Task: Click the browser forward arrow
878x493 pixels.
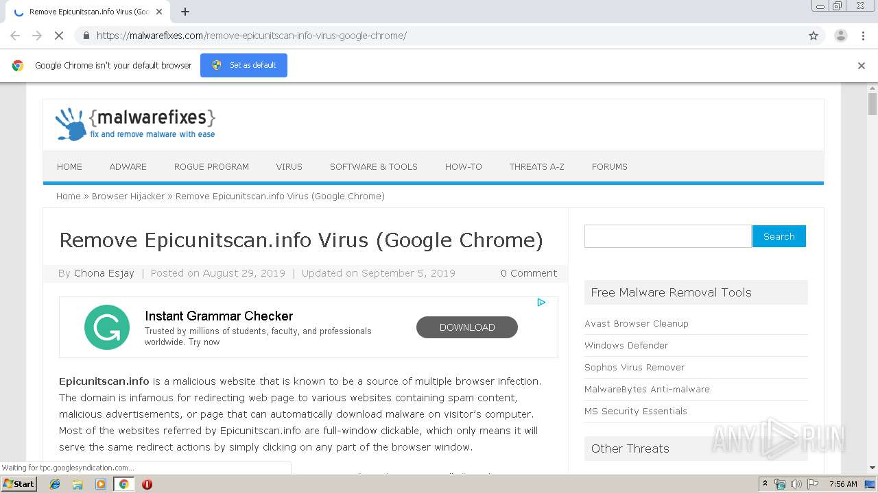Action: [37, 36]
